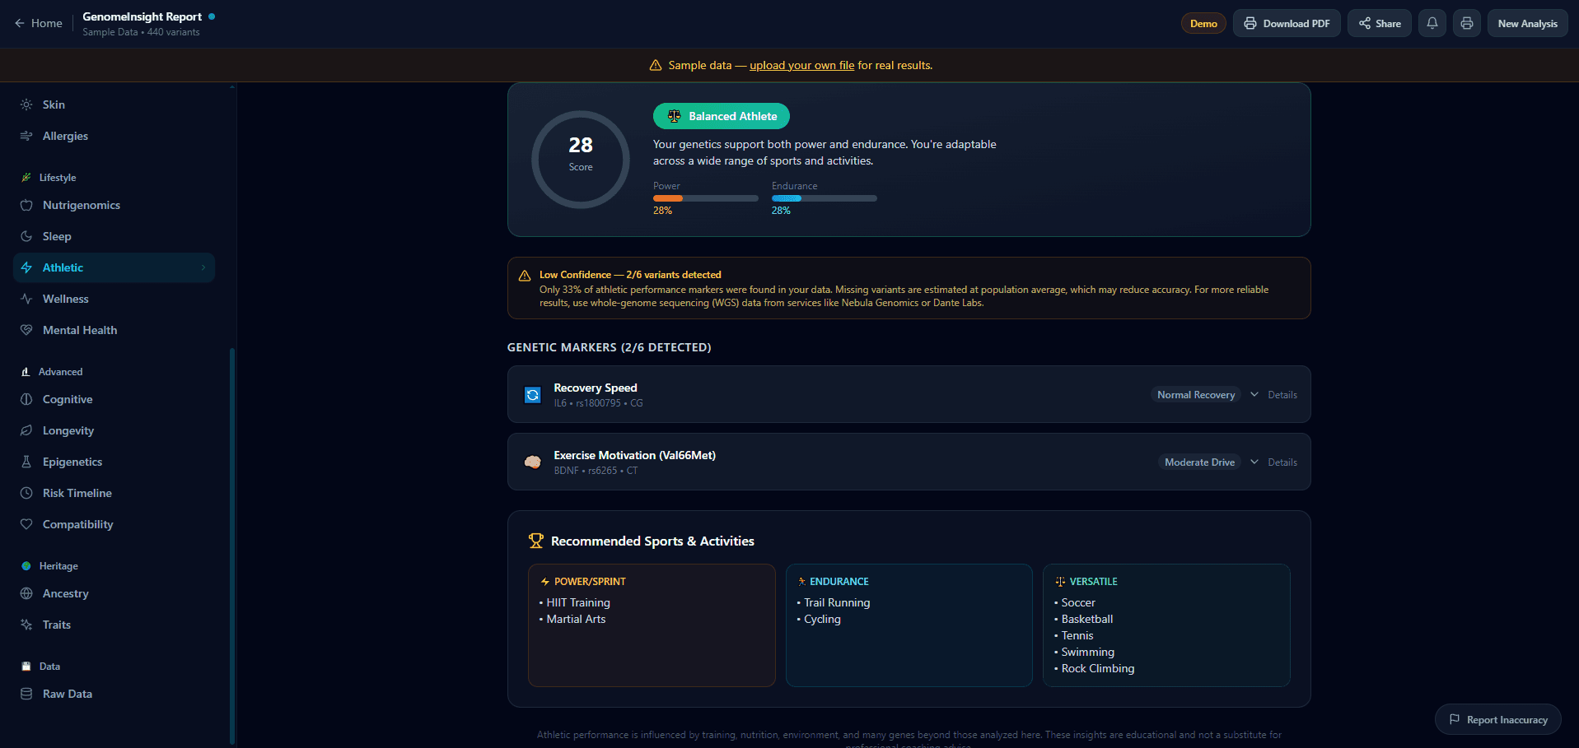Click the Balanced Athlete badge
1579x748 pixels.
click(x=721, y=116)
